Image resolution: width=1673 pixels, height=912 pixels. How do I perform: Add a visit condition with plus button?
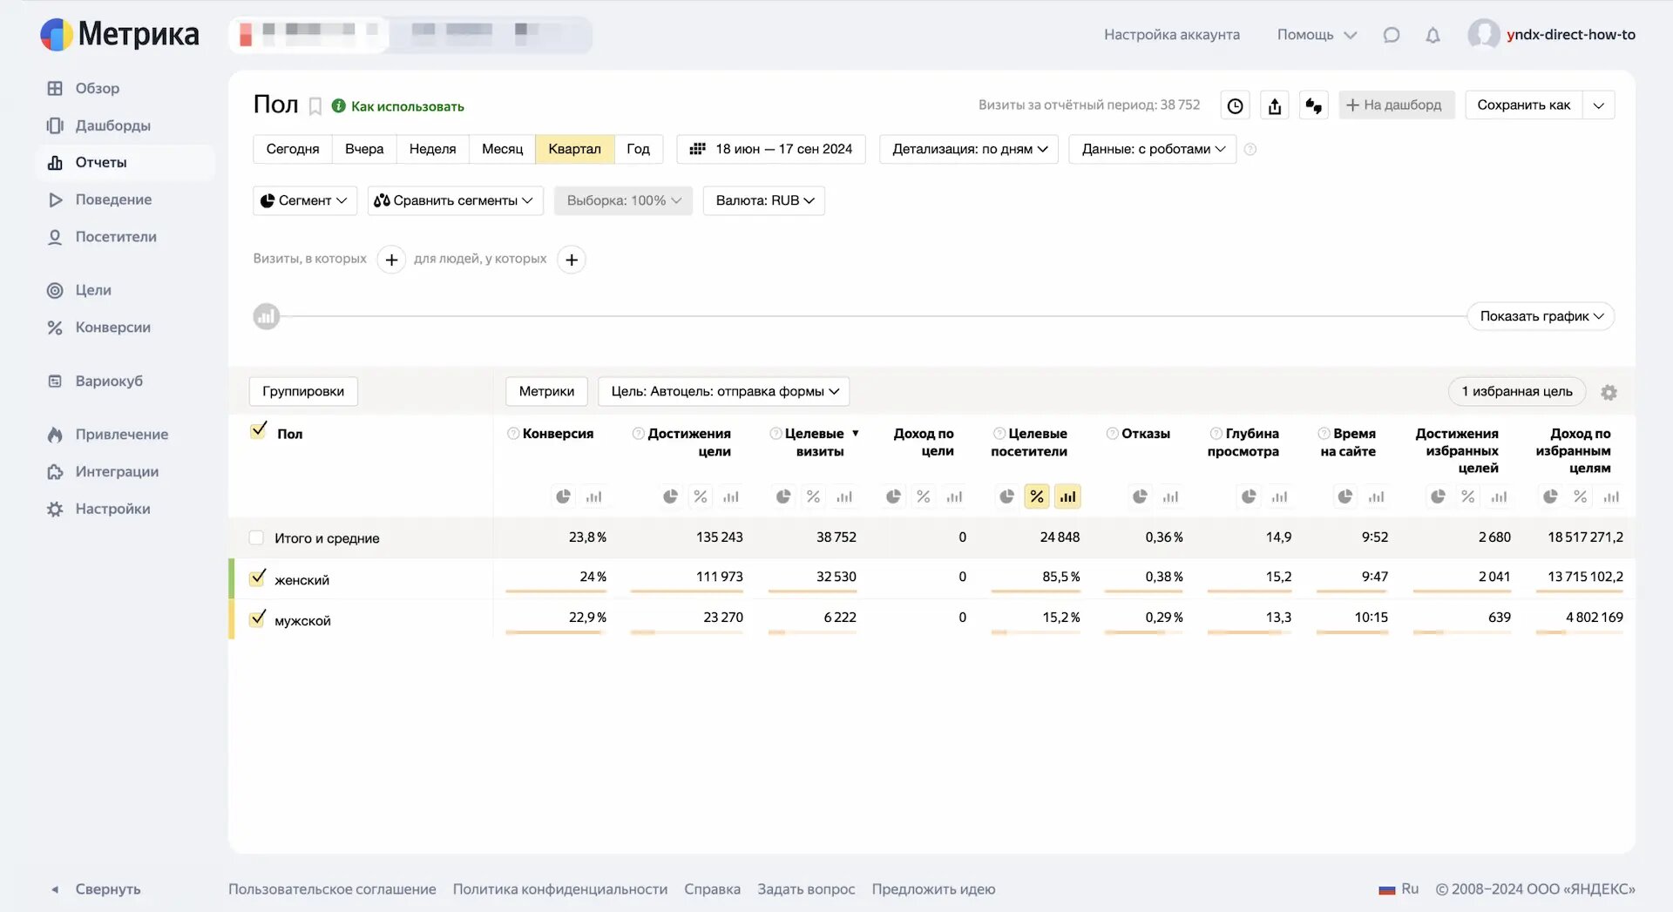[x=391, y=260]
